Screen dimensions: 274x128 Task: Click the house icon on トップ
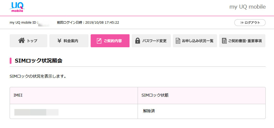[x=21, y=41]
